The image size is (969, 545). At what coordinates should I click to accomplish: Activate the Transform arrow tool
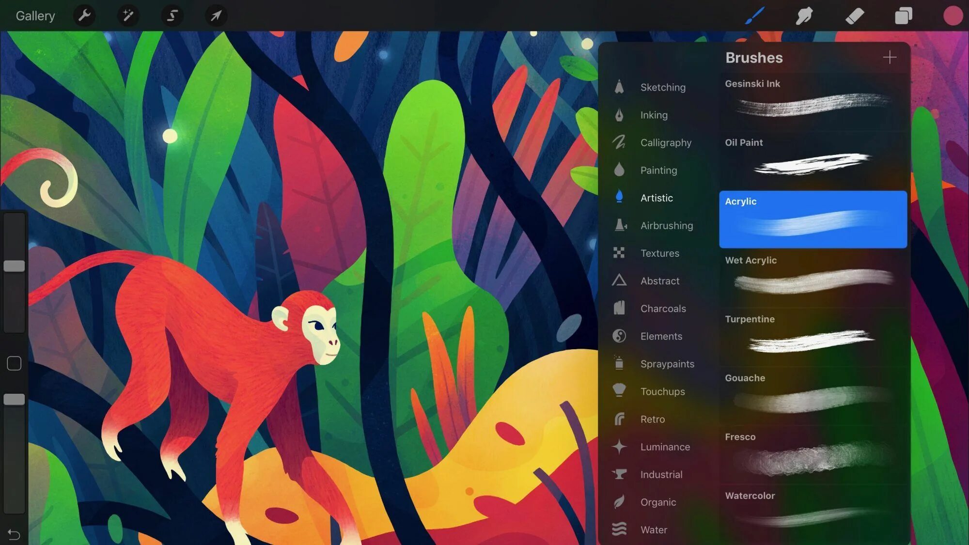[216, 16]
